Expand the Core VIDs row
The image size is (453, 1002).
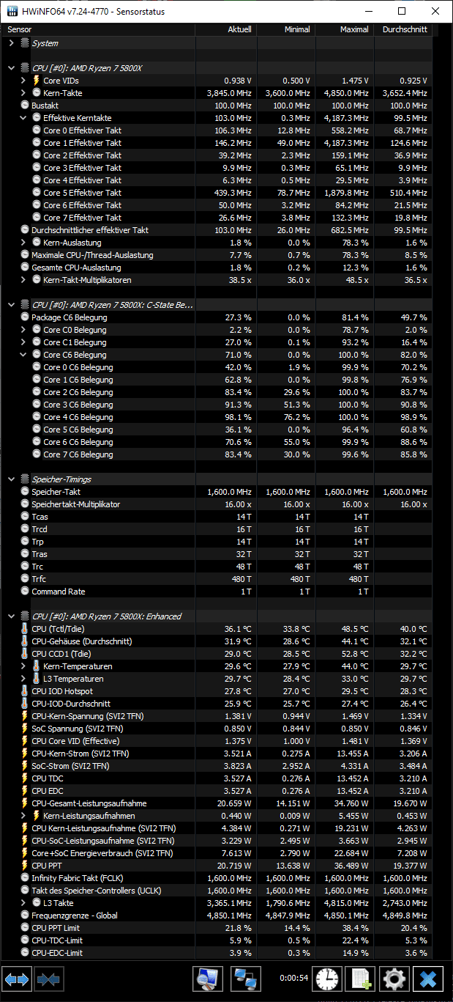tap(23, 80)
